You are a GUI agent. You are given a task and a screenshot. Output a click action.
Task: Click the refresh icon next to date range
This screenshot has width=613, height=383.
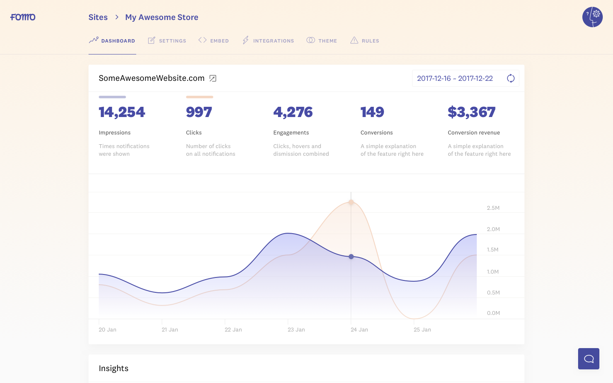[x=510, y=78]
